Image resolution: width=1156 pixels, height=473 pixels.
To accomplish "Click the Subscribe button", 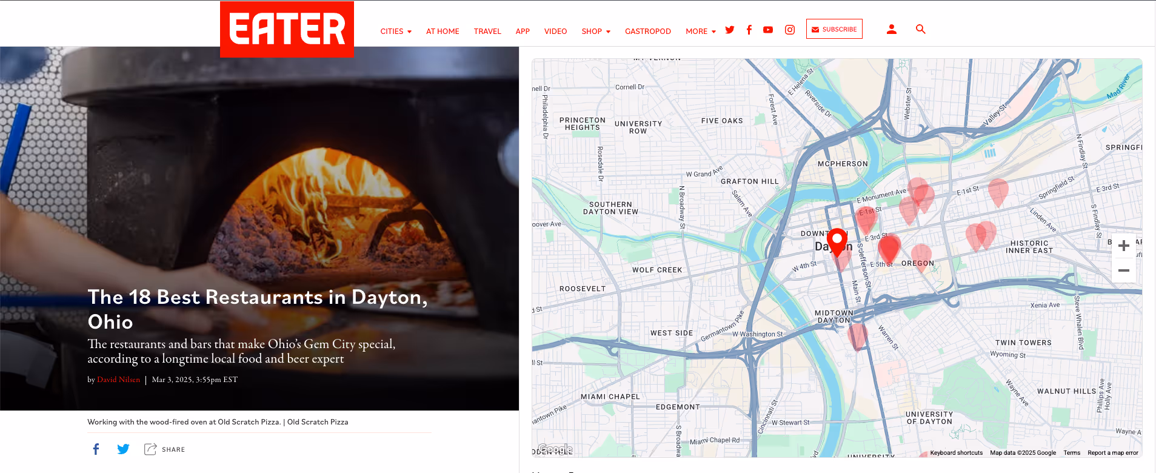I will pyautogui.click(x=834, y=29).
